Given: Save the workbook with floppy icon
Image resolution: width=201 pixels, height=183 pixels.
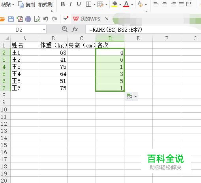Looking at the screenshot, I should click(x=11, y=19).
